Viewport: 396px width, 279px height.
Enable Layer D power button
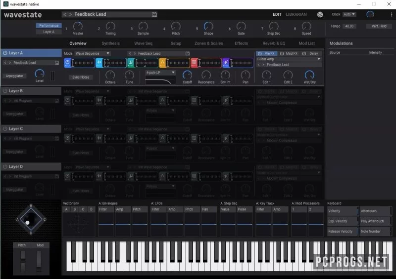tap(5, 166)
